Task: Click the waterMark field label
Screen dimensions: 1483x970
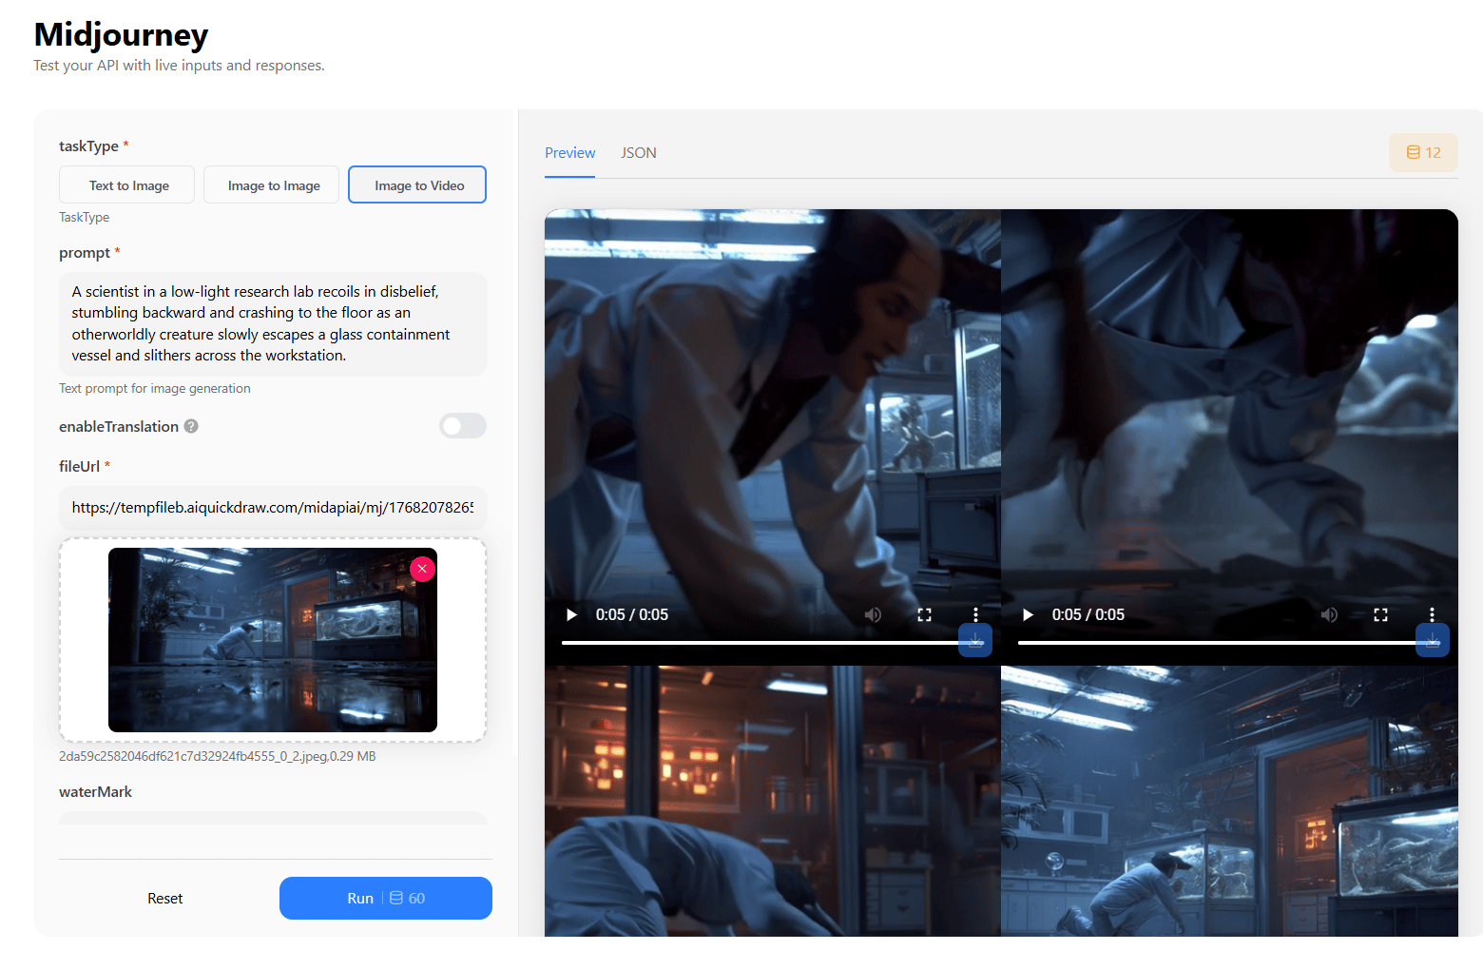Action: 95,792
